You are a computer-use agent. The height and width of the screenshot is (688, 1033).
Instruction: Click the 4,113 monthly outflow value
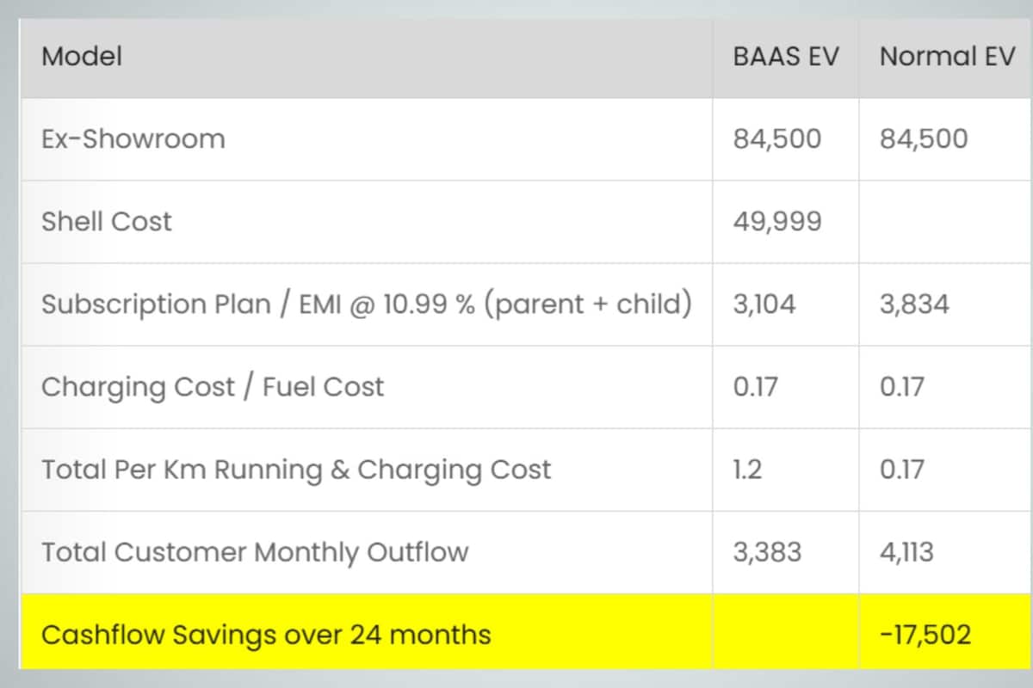[x=906, y=552]
